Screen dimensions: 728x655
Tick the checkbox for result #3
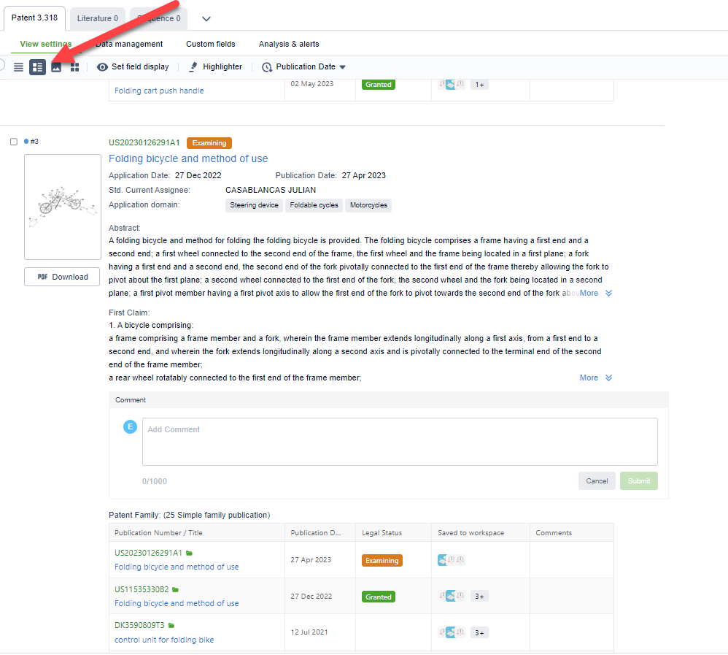pyautogui.click(x=14, y=142)
